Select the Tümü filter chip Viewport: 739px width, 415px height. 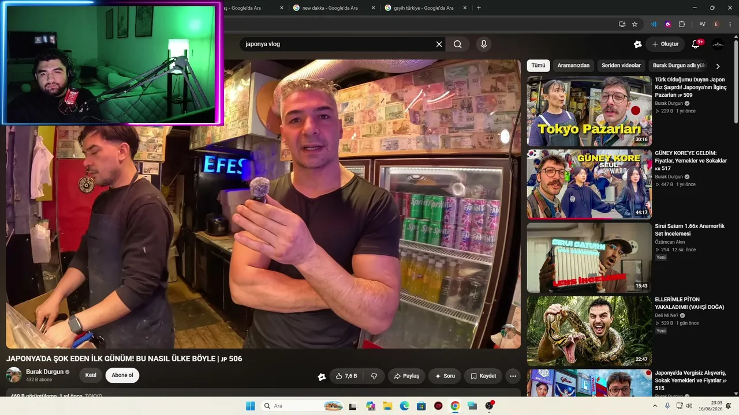(538, 66)
